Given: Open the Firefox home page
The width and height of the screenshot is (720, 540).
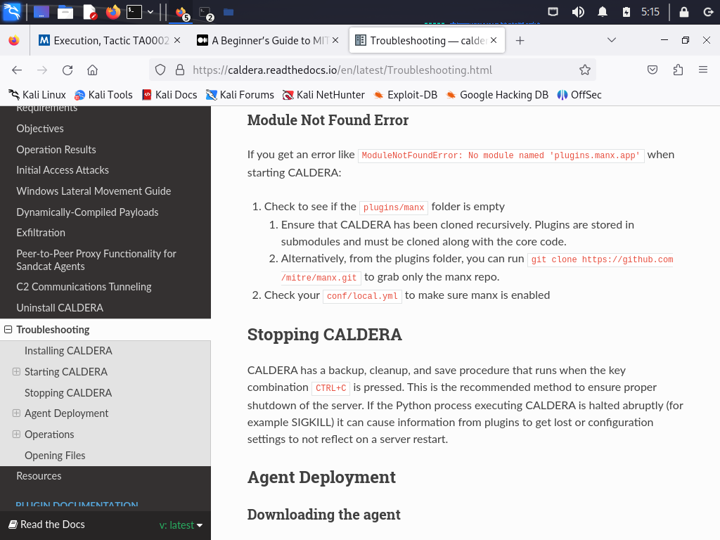Looking at the screenshot, I should [92, 70].
